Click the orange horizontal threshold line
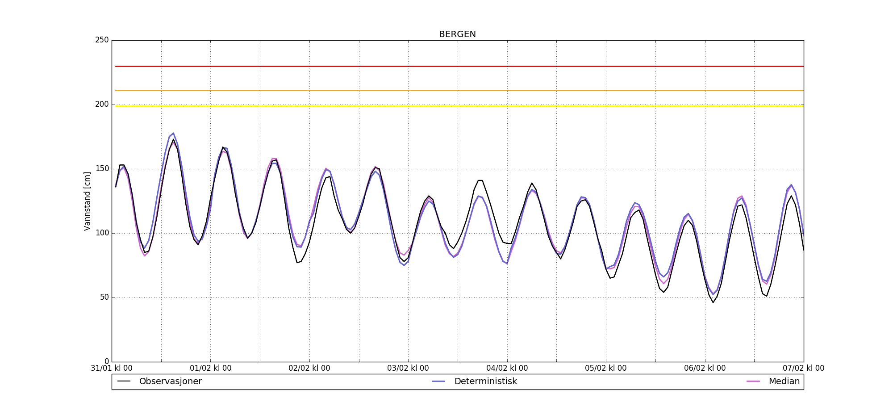This screenshot has width=893, height=402. (x=459, y=91)
